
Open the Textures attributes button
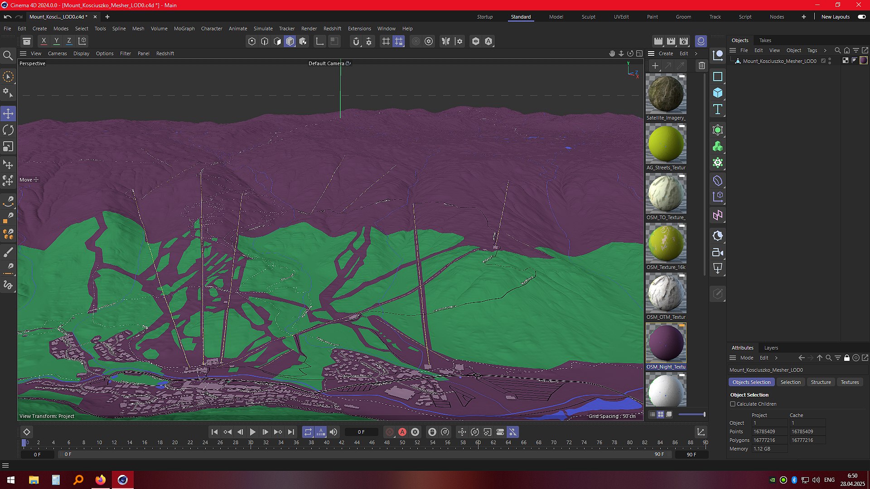click(850, 382)
